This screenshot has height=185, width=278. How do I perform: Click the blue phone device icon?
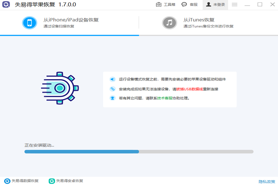[x=30, y=23]
